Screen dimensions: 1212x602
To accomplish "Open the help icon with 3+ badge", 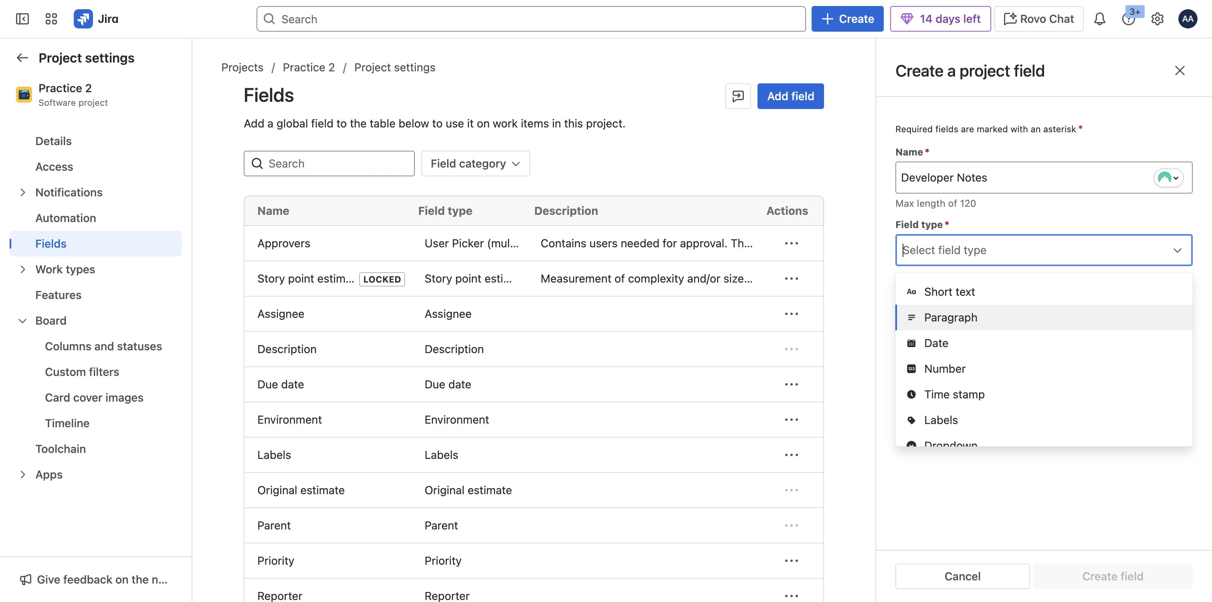I will 1128,19.
